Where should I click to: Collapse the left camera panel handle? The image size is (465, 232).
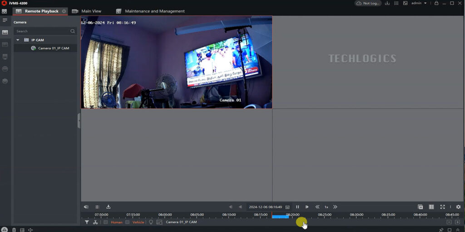79,121
